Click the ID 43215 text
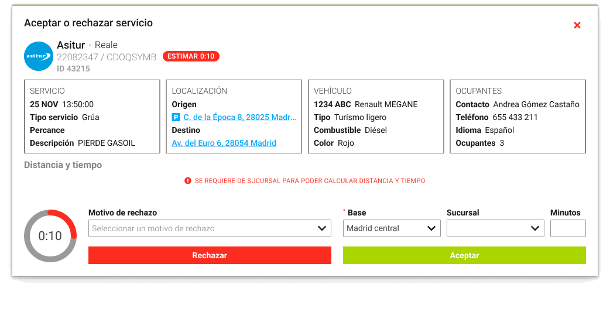610x322 pixels. pyautogui.click(x=73, y=69)
